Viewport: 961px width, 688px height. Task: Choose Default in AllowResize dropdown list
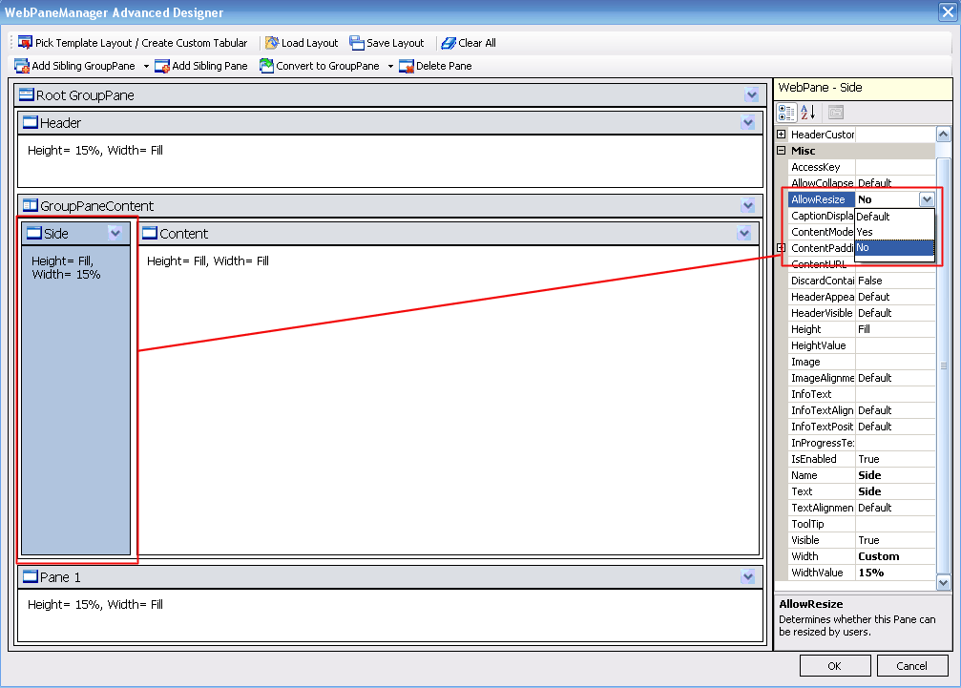tap(893, 217)
